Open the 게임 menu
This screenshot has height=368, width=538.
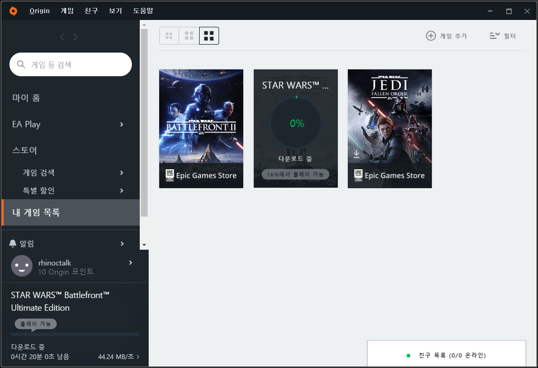[67, 11]
